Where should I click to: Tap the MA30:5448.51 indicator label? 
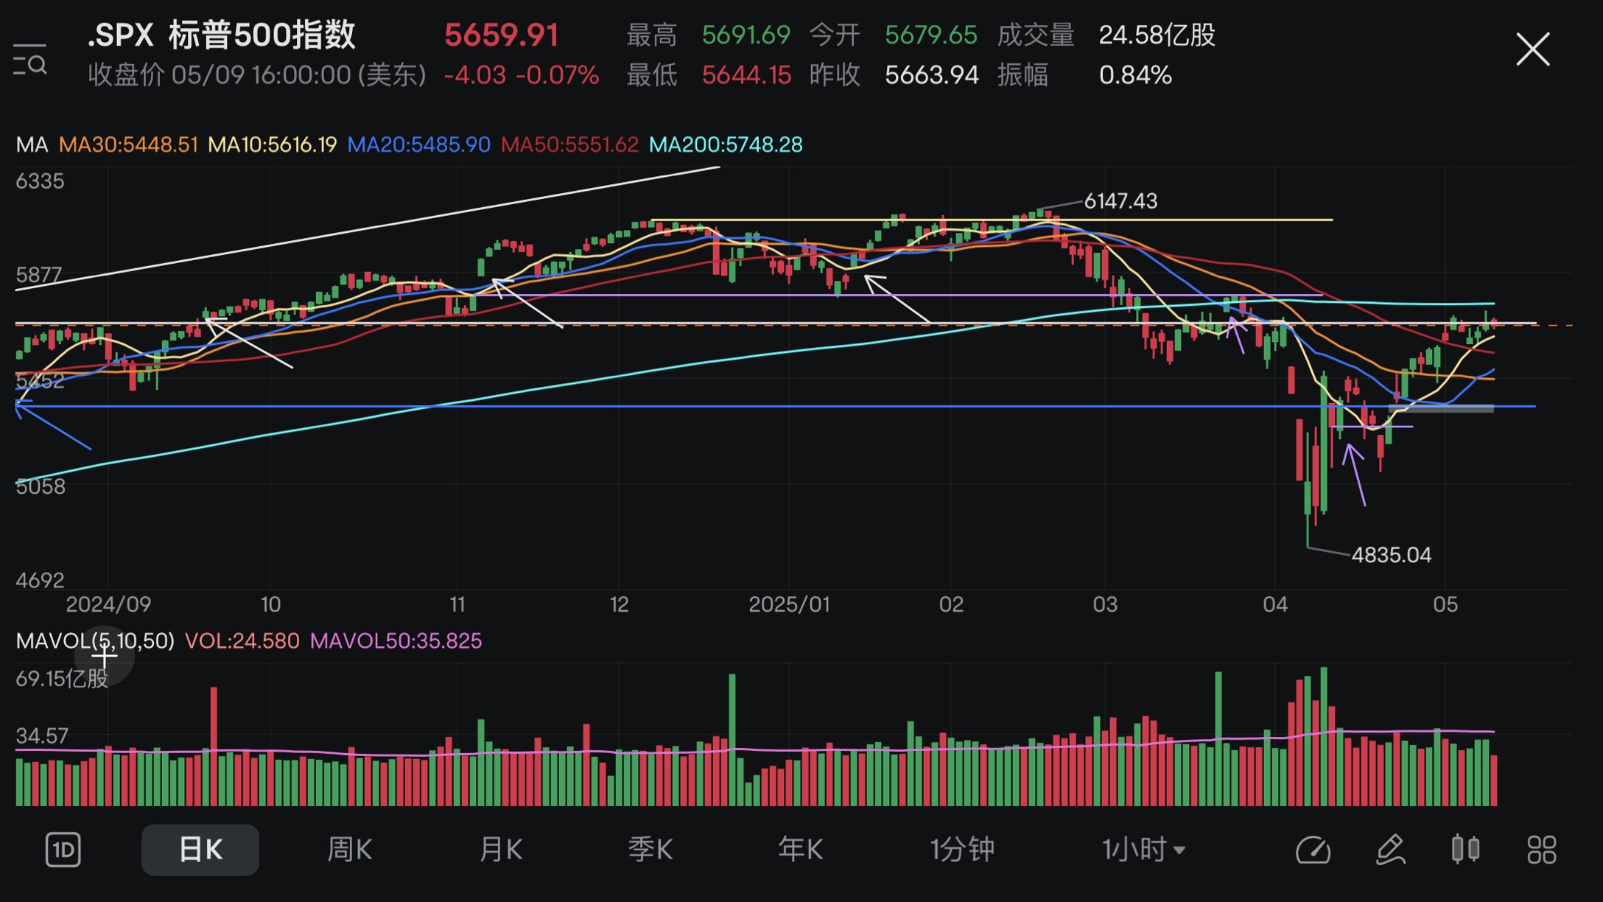tap(128, 144)
